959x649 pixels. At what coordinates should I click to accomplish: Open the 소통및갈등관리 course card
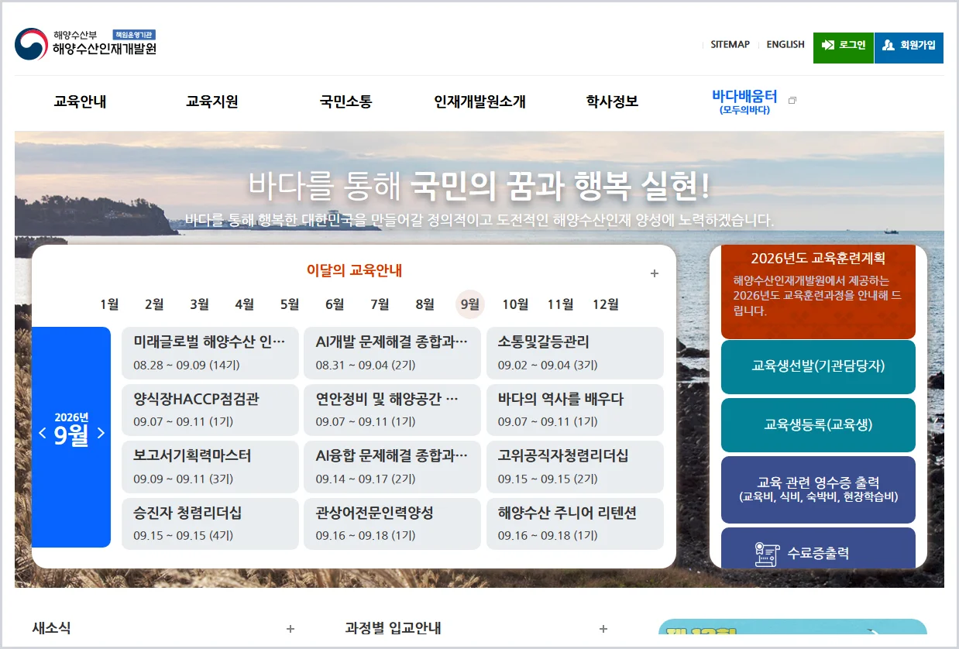(x=575, y=353)
